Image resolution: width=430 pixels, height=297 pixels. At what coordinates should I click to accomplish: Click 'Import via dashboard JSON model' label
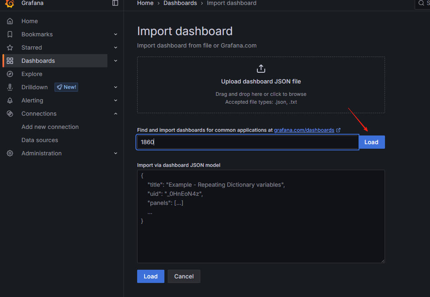(x=179, y=165)
